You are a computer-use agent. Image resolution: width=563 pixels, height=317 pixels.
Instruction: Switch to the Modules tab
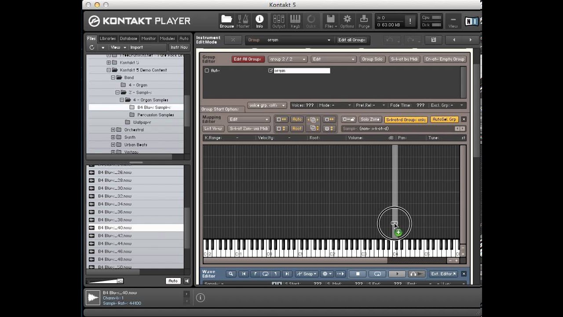(x=167, y=38)
